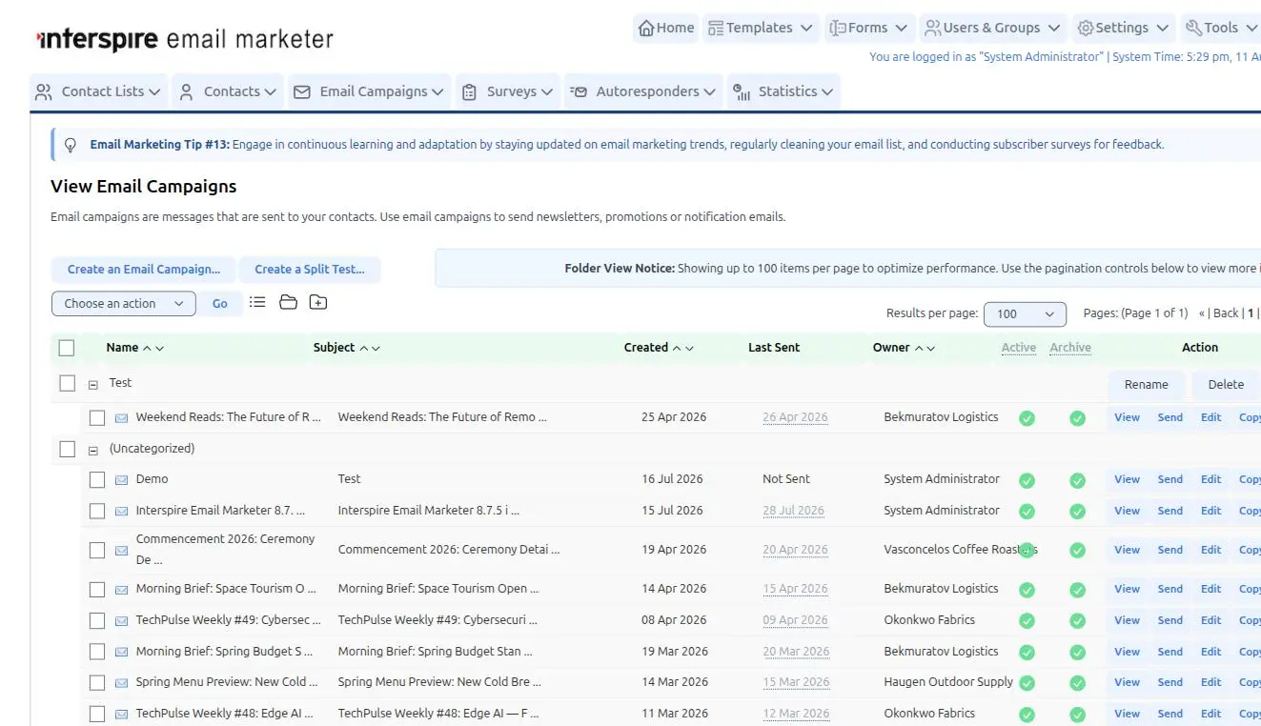Viewport: 1261px width, 726px height.
Task: Click Active checkmark for Demo campaign
Action: pyautogui.click(x=1027, y=480)
